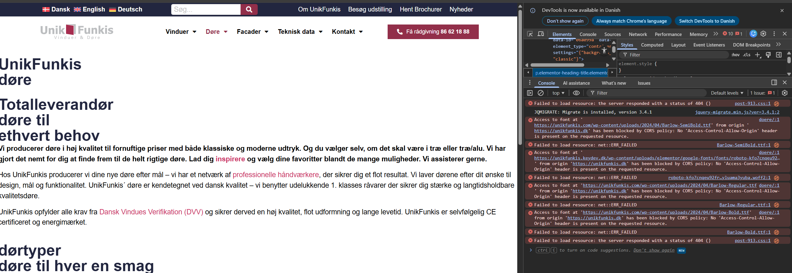The image size is (792, 273).
Task: Select the UK flag English language
Action: coord(89,9)
